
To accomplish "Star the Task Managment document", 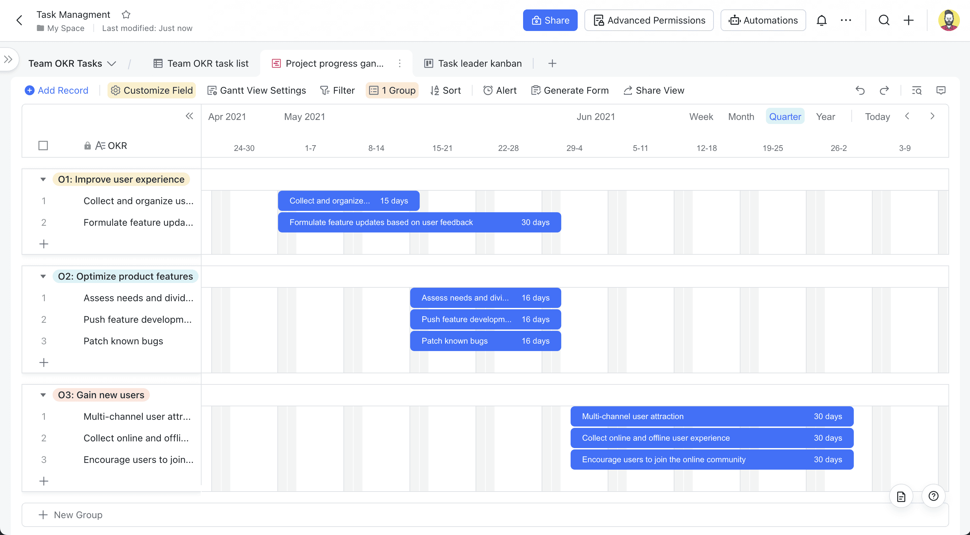I will pos(126,15).
